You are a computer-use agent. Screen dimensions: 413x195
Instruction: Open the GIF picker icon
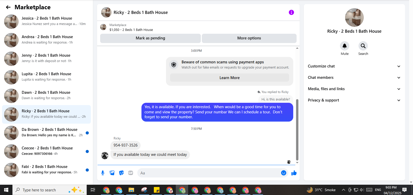[x=131, y=173]
